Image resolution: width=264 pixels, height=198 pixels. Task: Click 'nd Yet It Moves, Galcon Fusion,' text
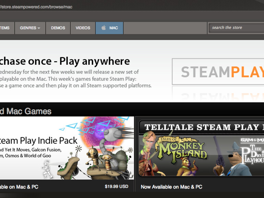[x=31, y=150]
